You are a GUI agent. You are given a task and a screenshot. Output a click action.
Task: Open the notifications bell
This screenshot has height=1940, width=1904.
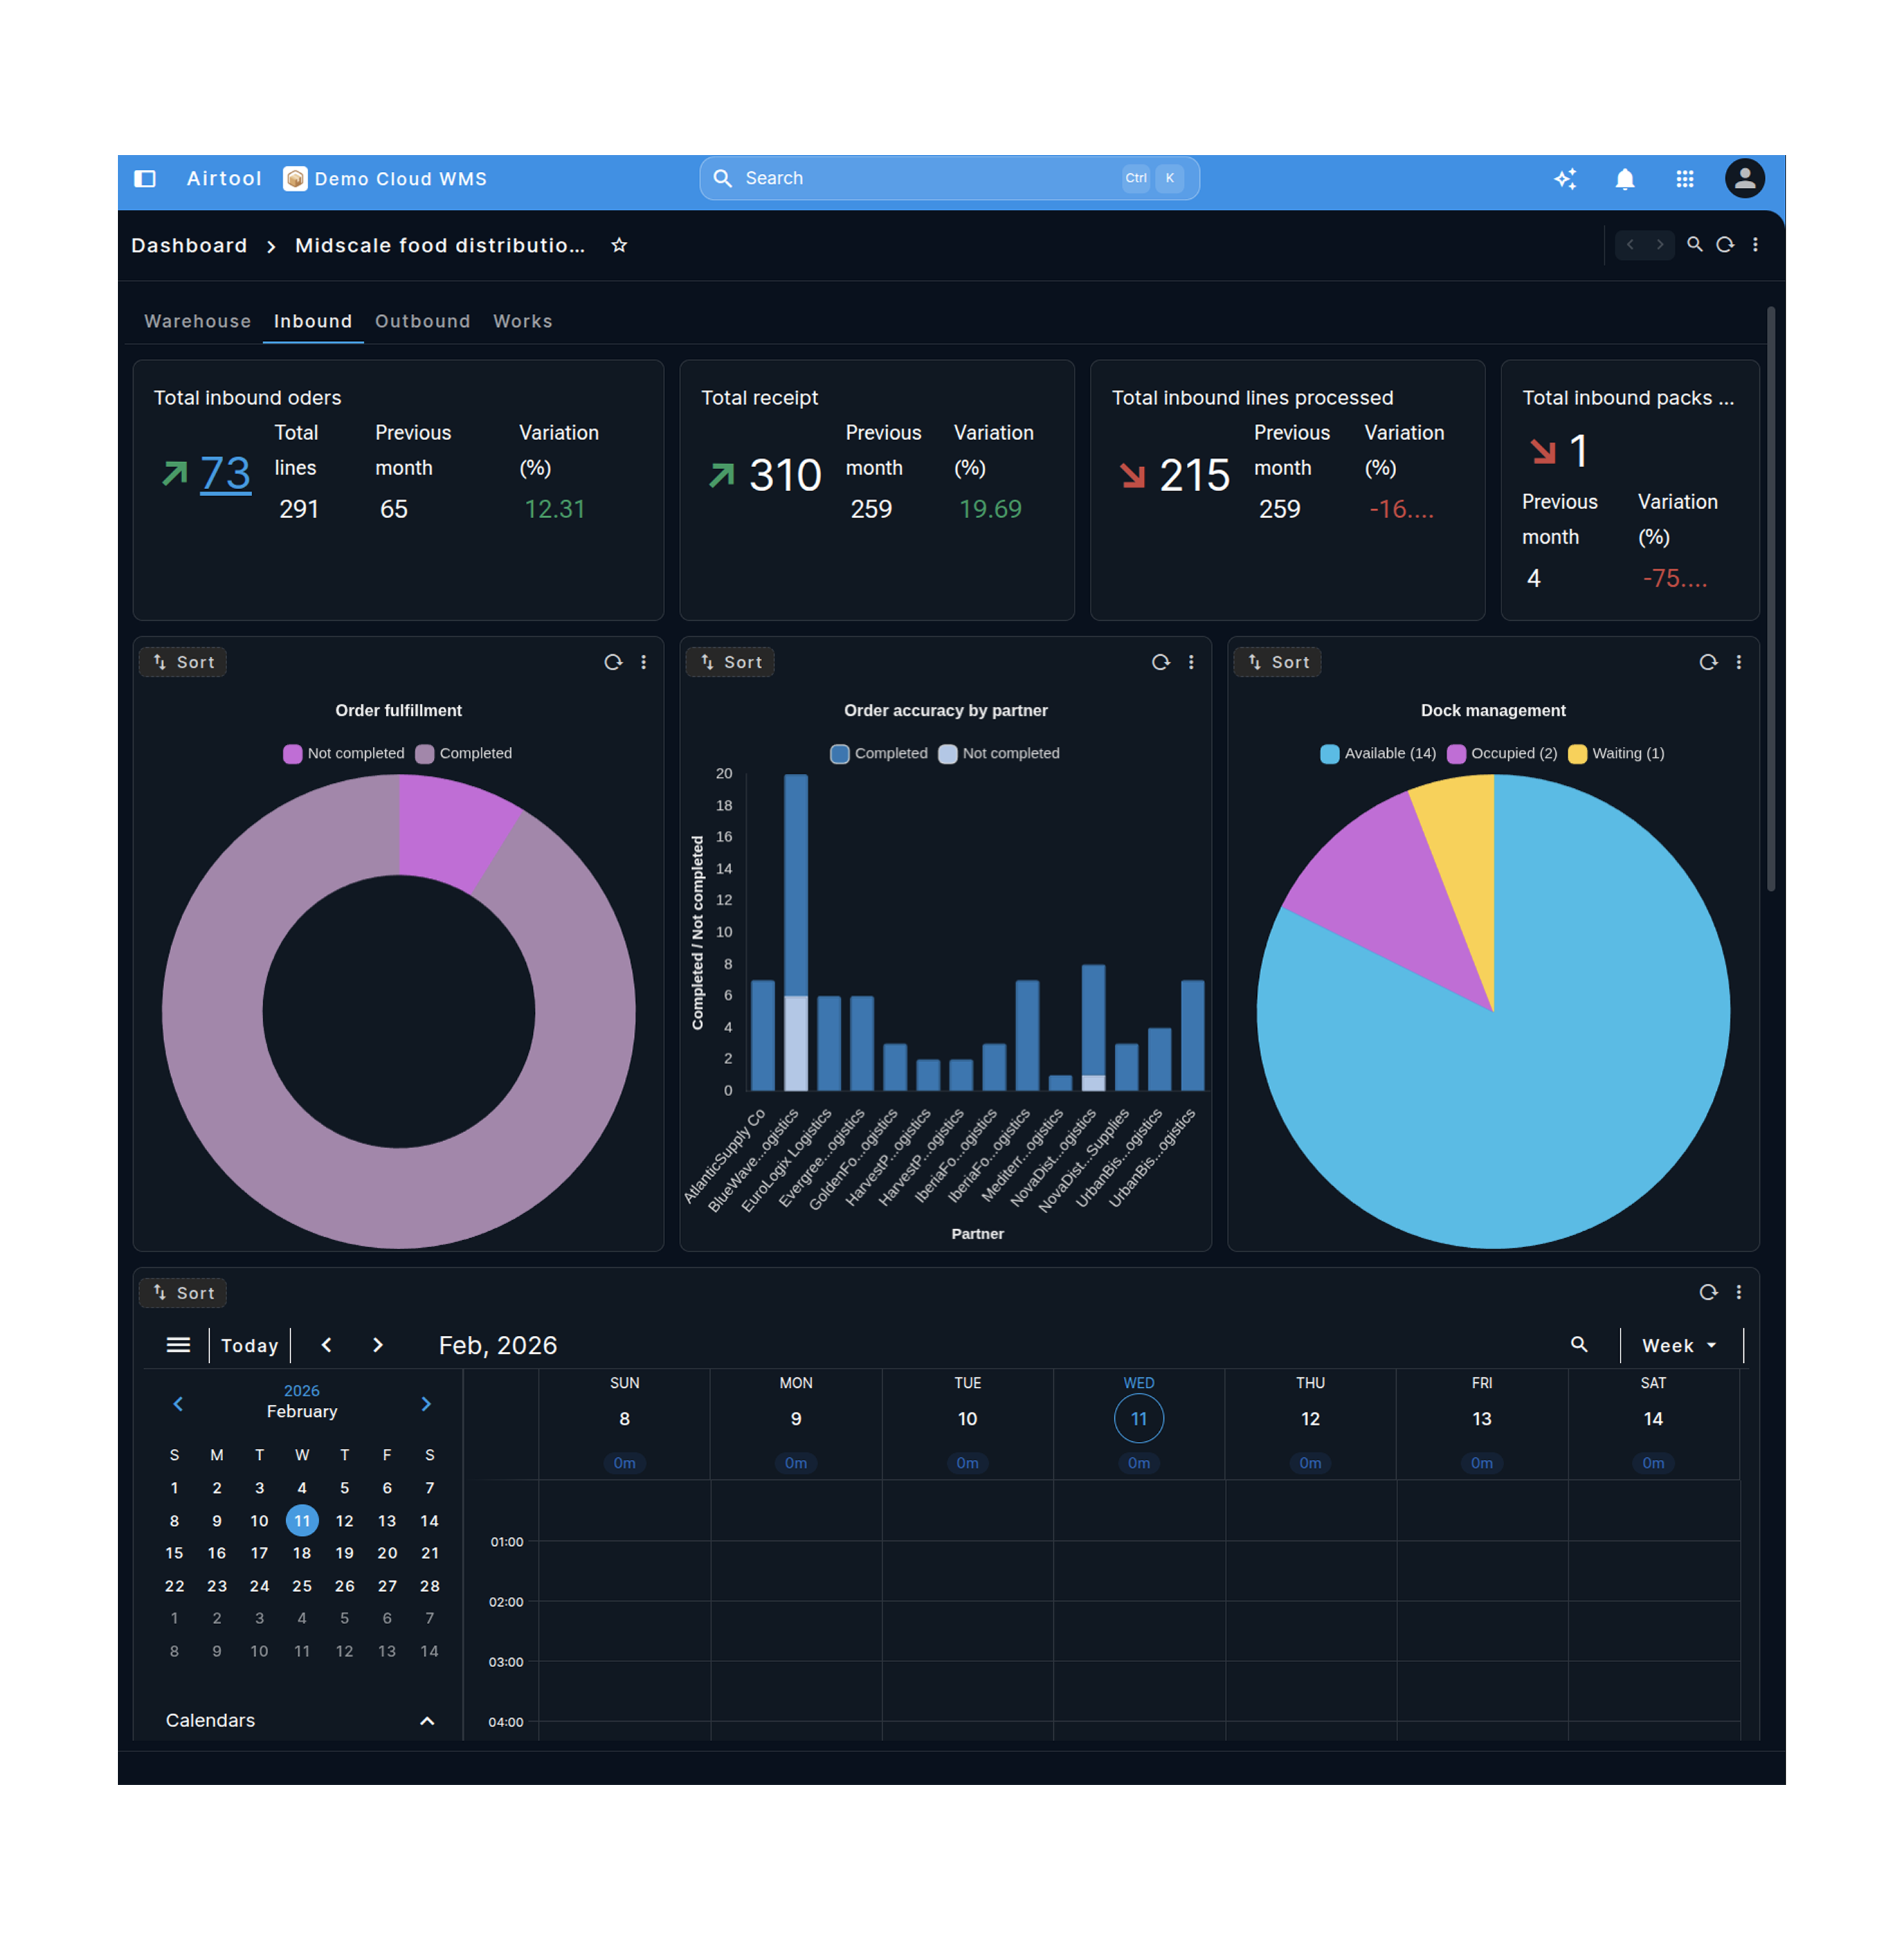[x=1625, y=179]
